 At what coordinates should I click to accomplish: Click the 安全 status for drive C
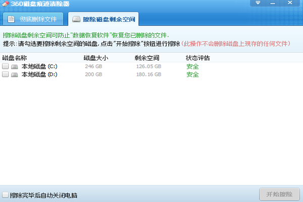tap(192, 67)
